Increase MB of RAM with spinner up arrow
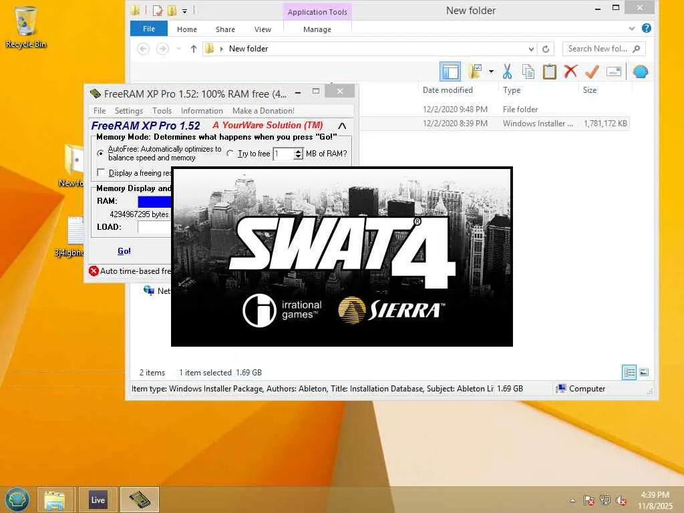The image size is (684, 513). tap(299, 151)
